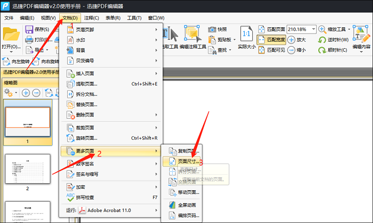Open the 窗口(W) menu
The height and width of the screenshot is (223, 373).
pos(156,18)
